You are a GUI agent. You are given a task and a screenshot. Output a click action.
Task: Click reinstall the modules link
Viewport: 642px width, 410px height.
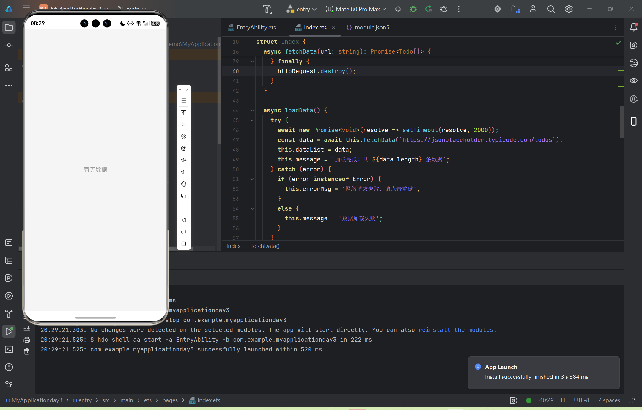[x=457, y=330]
